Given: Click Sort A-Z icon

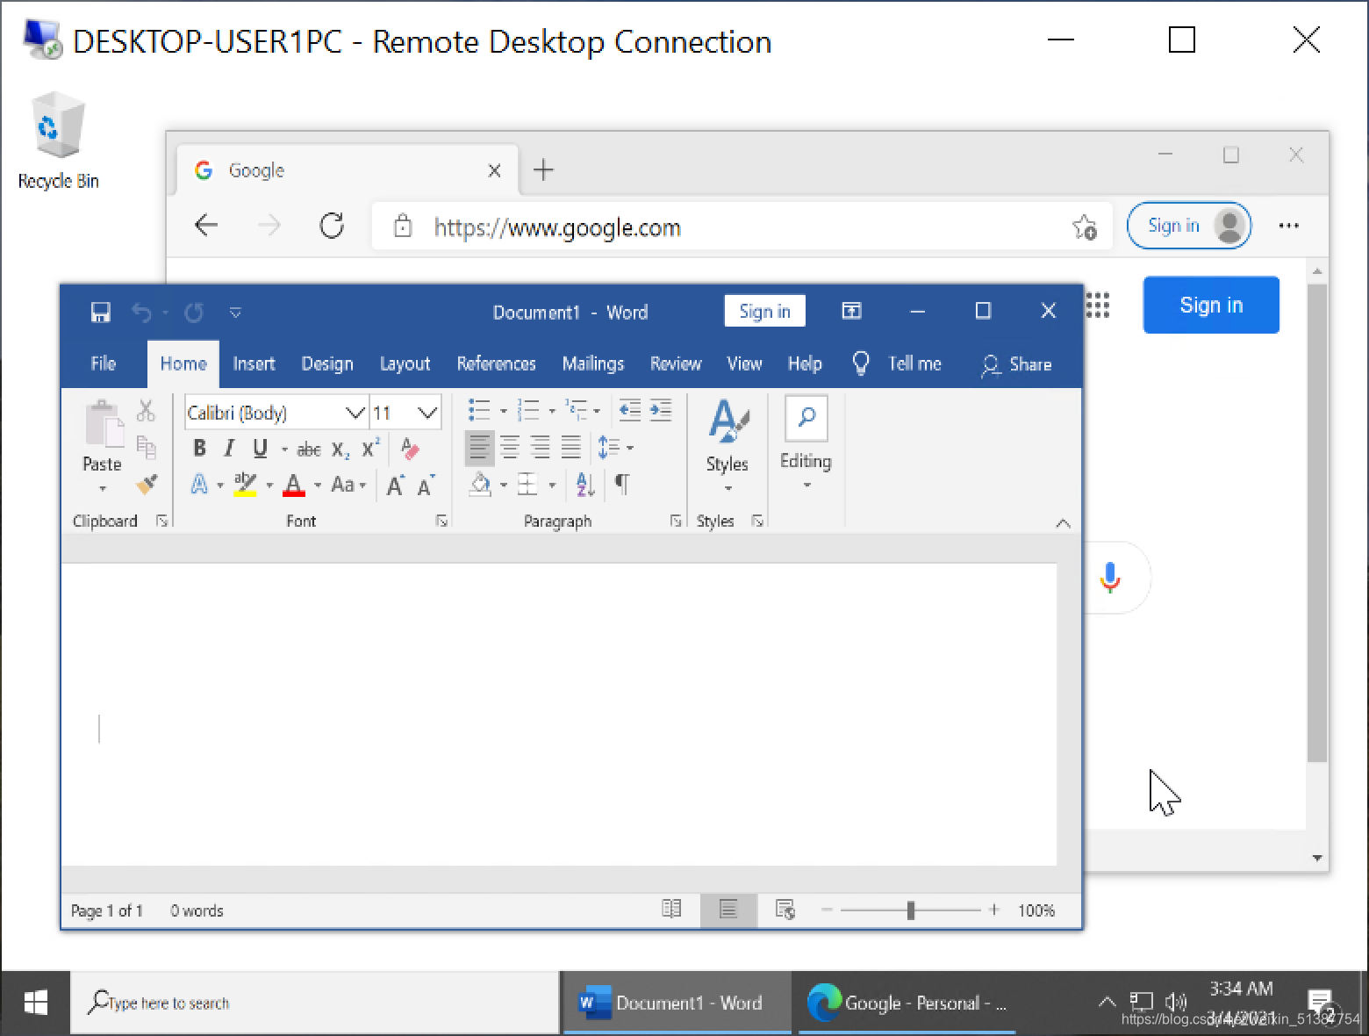Looking at the screenshot, I should [x=585, y=485].
